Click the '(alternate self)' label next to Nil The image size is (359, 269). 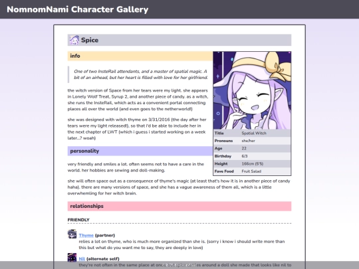click(103, 259)
